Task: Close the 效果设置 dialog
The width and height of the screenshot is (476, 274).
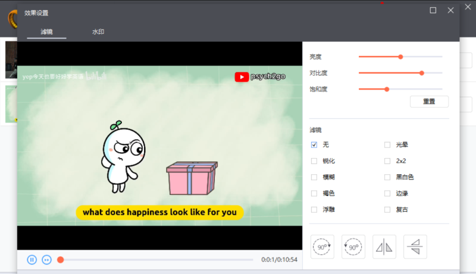Action: (x=450, y=10)
